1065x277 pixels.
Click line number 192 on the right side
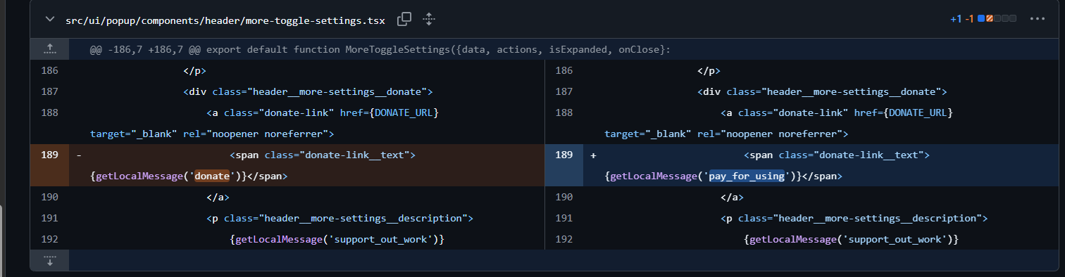[563, 240]
